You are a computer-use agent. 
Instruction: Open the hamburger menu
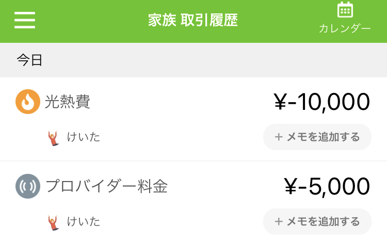pyautogui.click(x=25, y=20)
